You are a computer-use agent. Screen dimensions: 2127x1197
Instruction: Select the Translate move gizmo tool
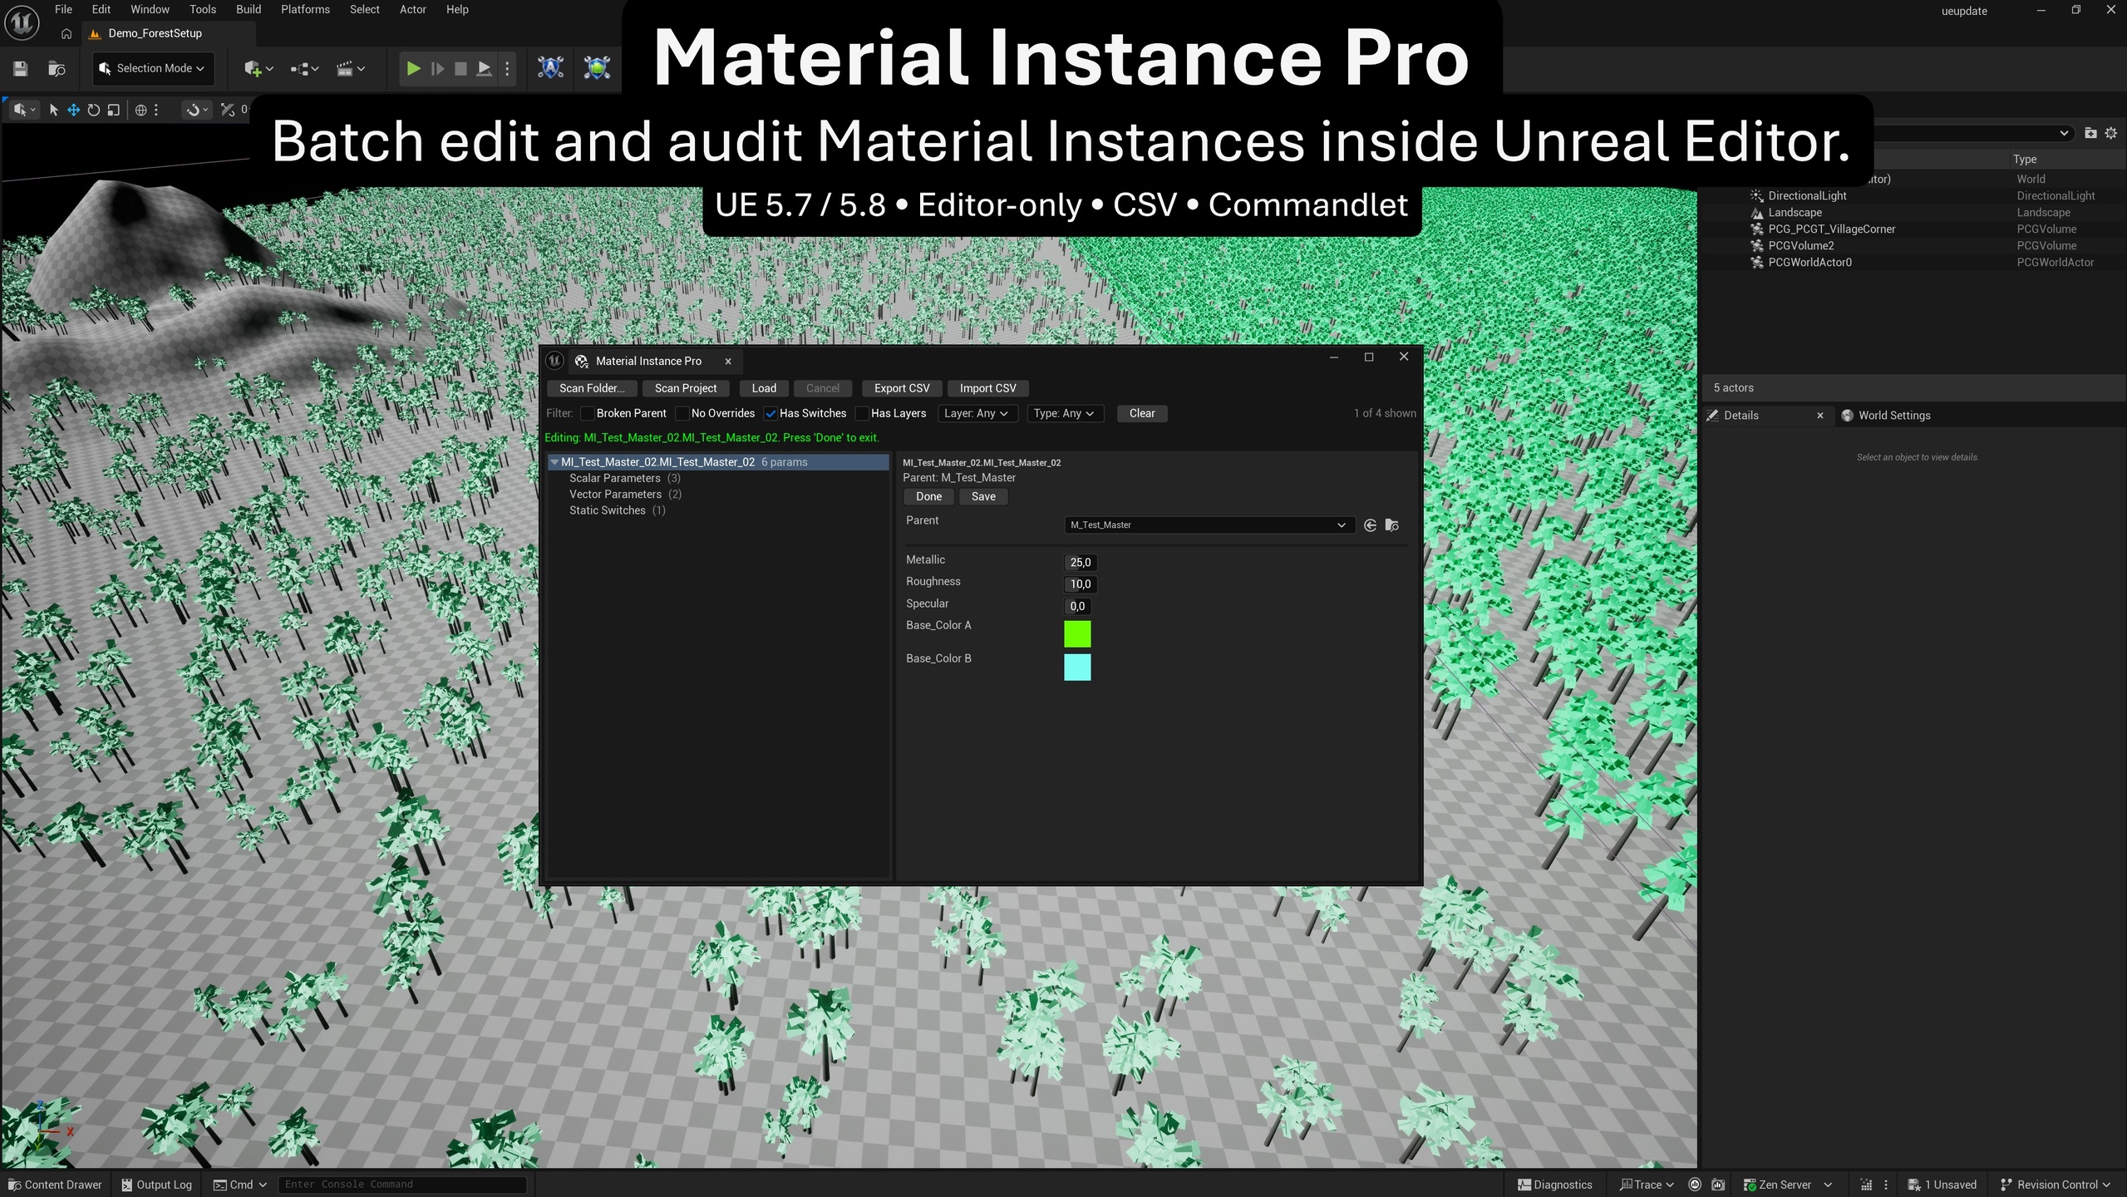(73, 110)
